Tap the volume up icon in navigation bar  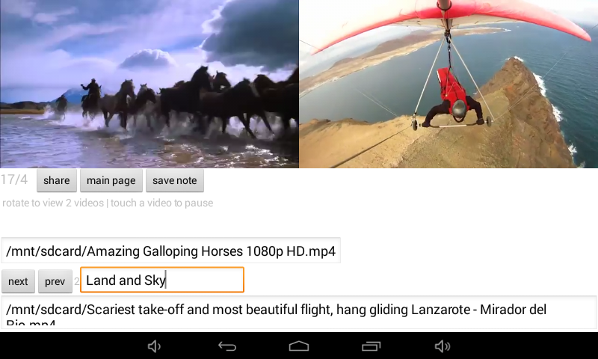[443, 346]
